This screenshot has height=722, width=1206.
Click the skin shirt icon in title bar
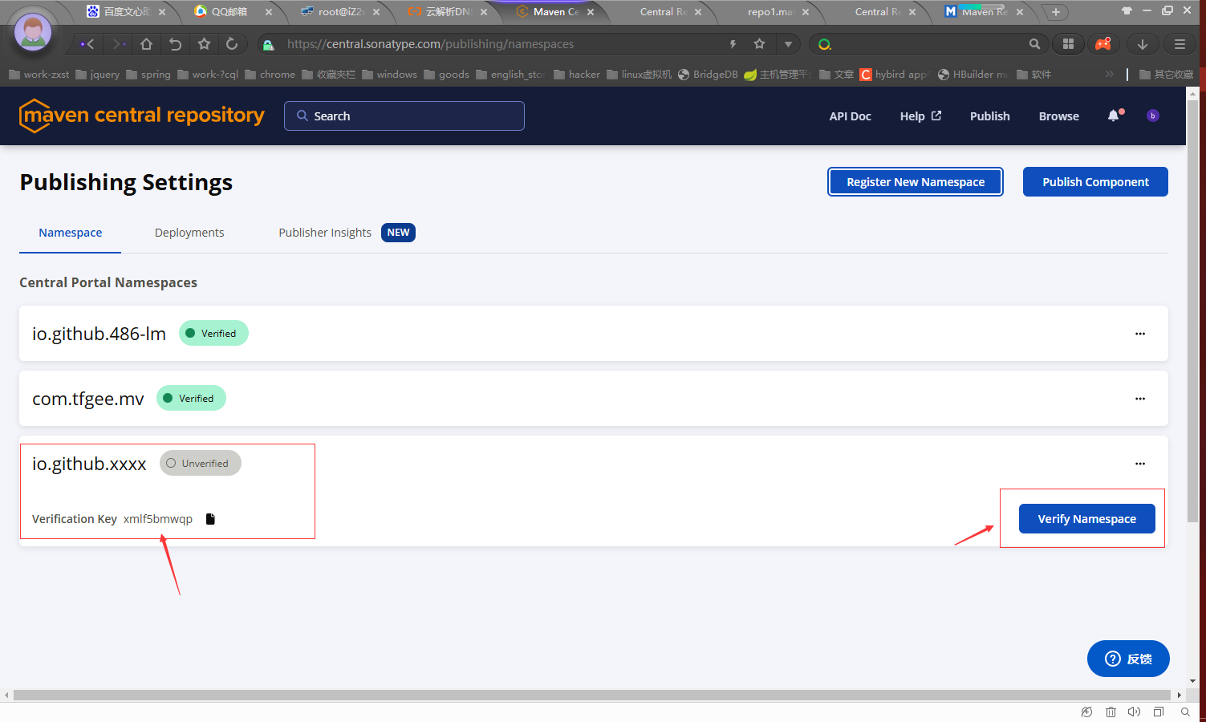[x=1127, y=10]
